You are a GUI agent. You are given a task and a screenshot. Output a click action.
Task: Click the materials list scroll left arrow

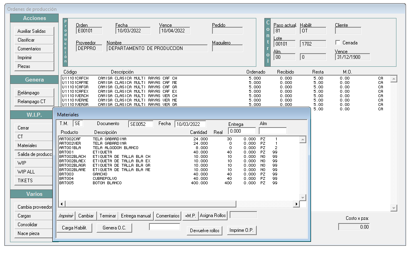61,204
